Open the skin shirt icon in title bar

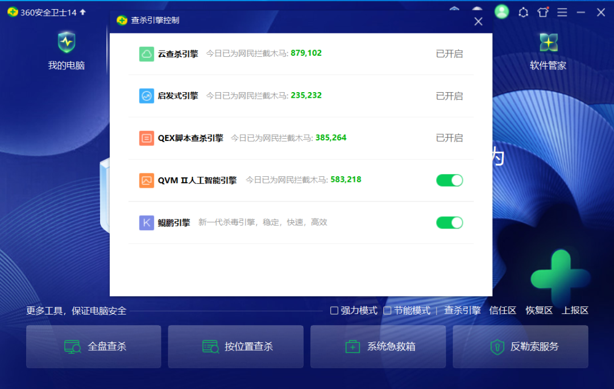point(543,12)
